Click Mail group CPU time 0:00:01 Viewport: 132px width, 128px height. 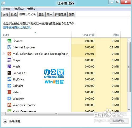[89, 54]
